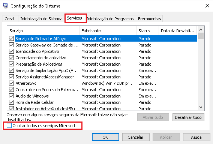Image resolution: width=213 pixels, height=144 pixels.
Task: Sort by the Serviço column header
Action: coord(43,31)
